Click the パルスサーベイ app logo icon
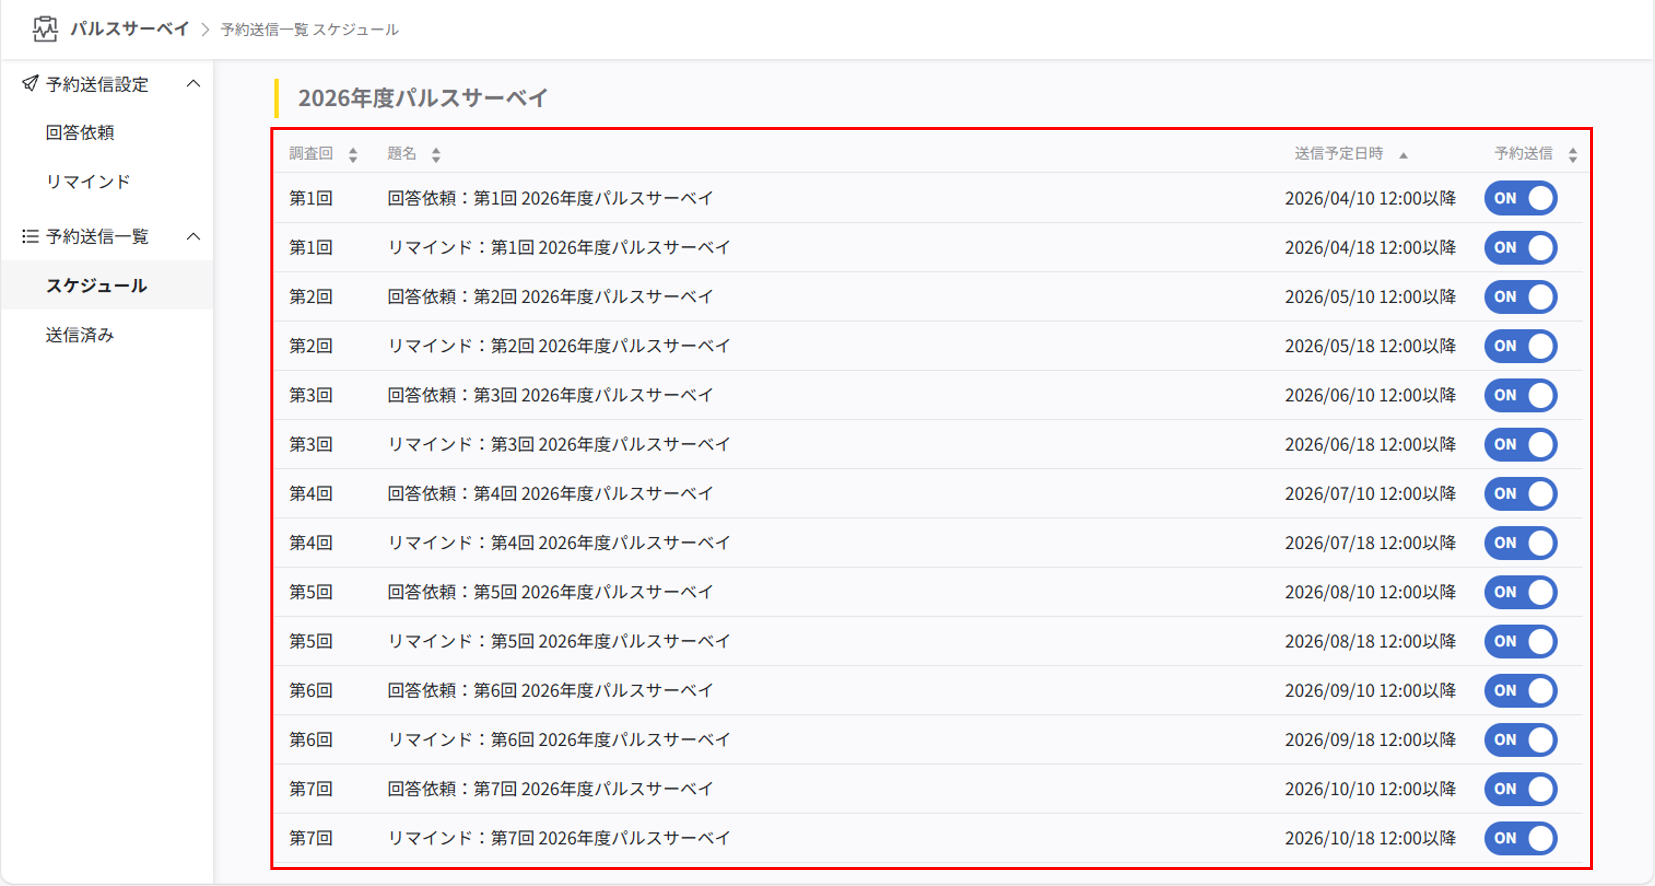 point(44,28)
